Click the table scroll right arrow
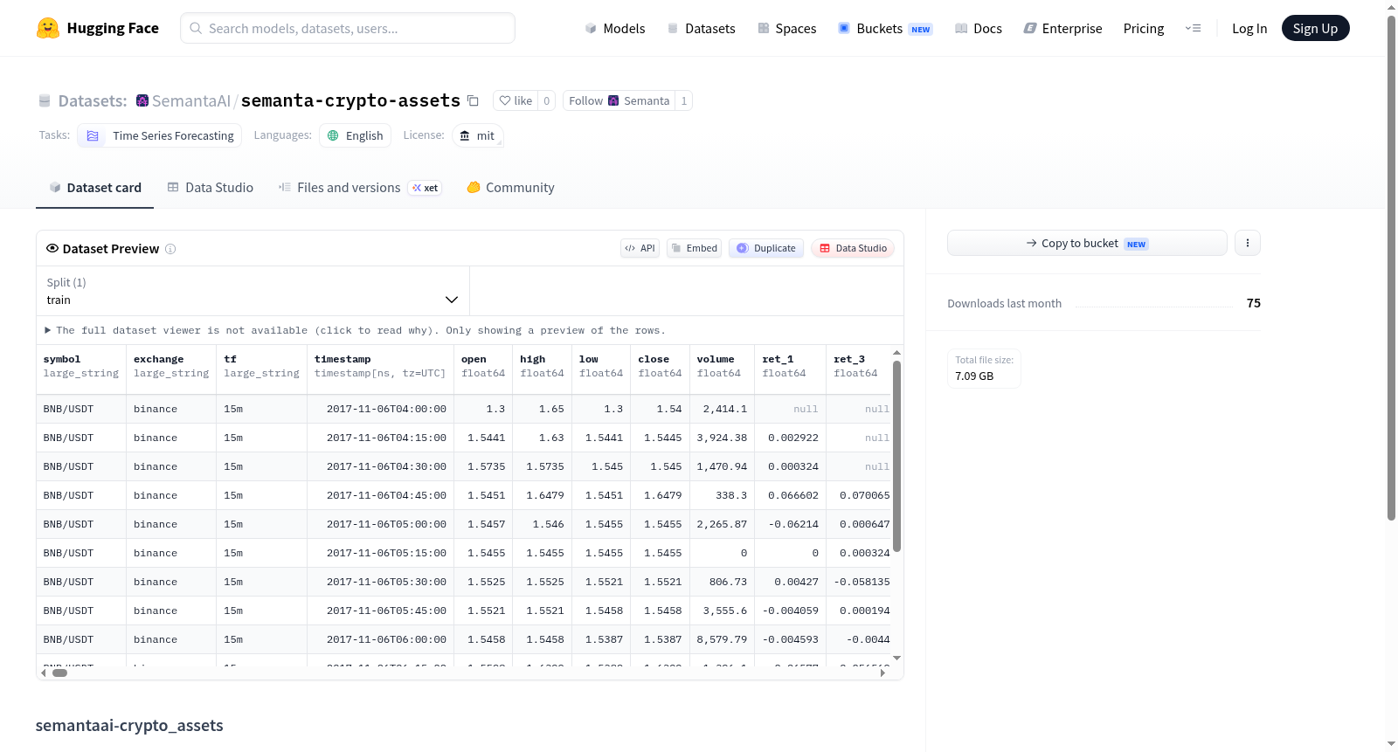The width and height of the screenshot is (1398, 752). 882,673
